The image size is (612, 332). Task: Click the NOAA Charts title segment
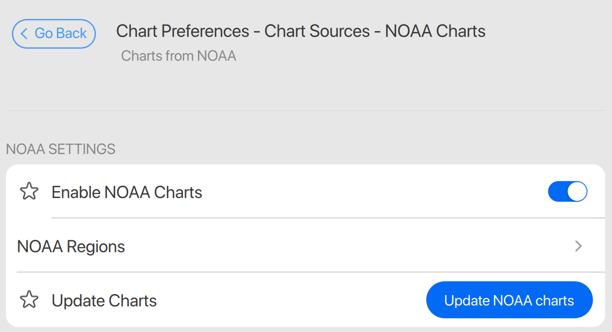click(x=435, y=32)
